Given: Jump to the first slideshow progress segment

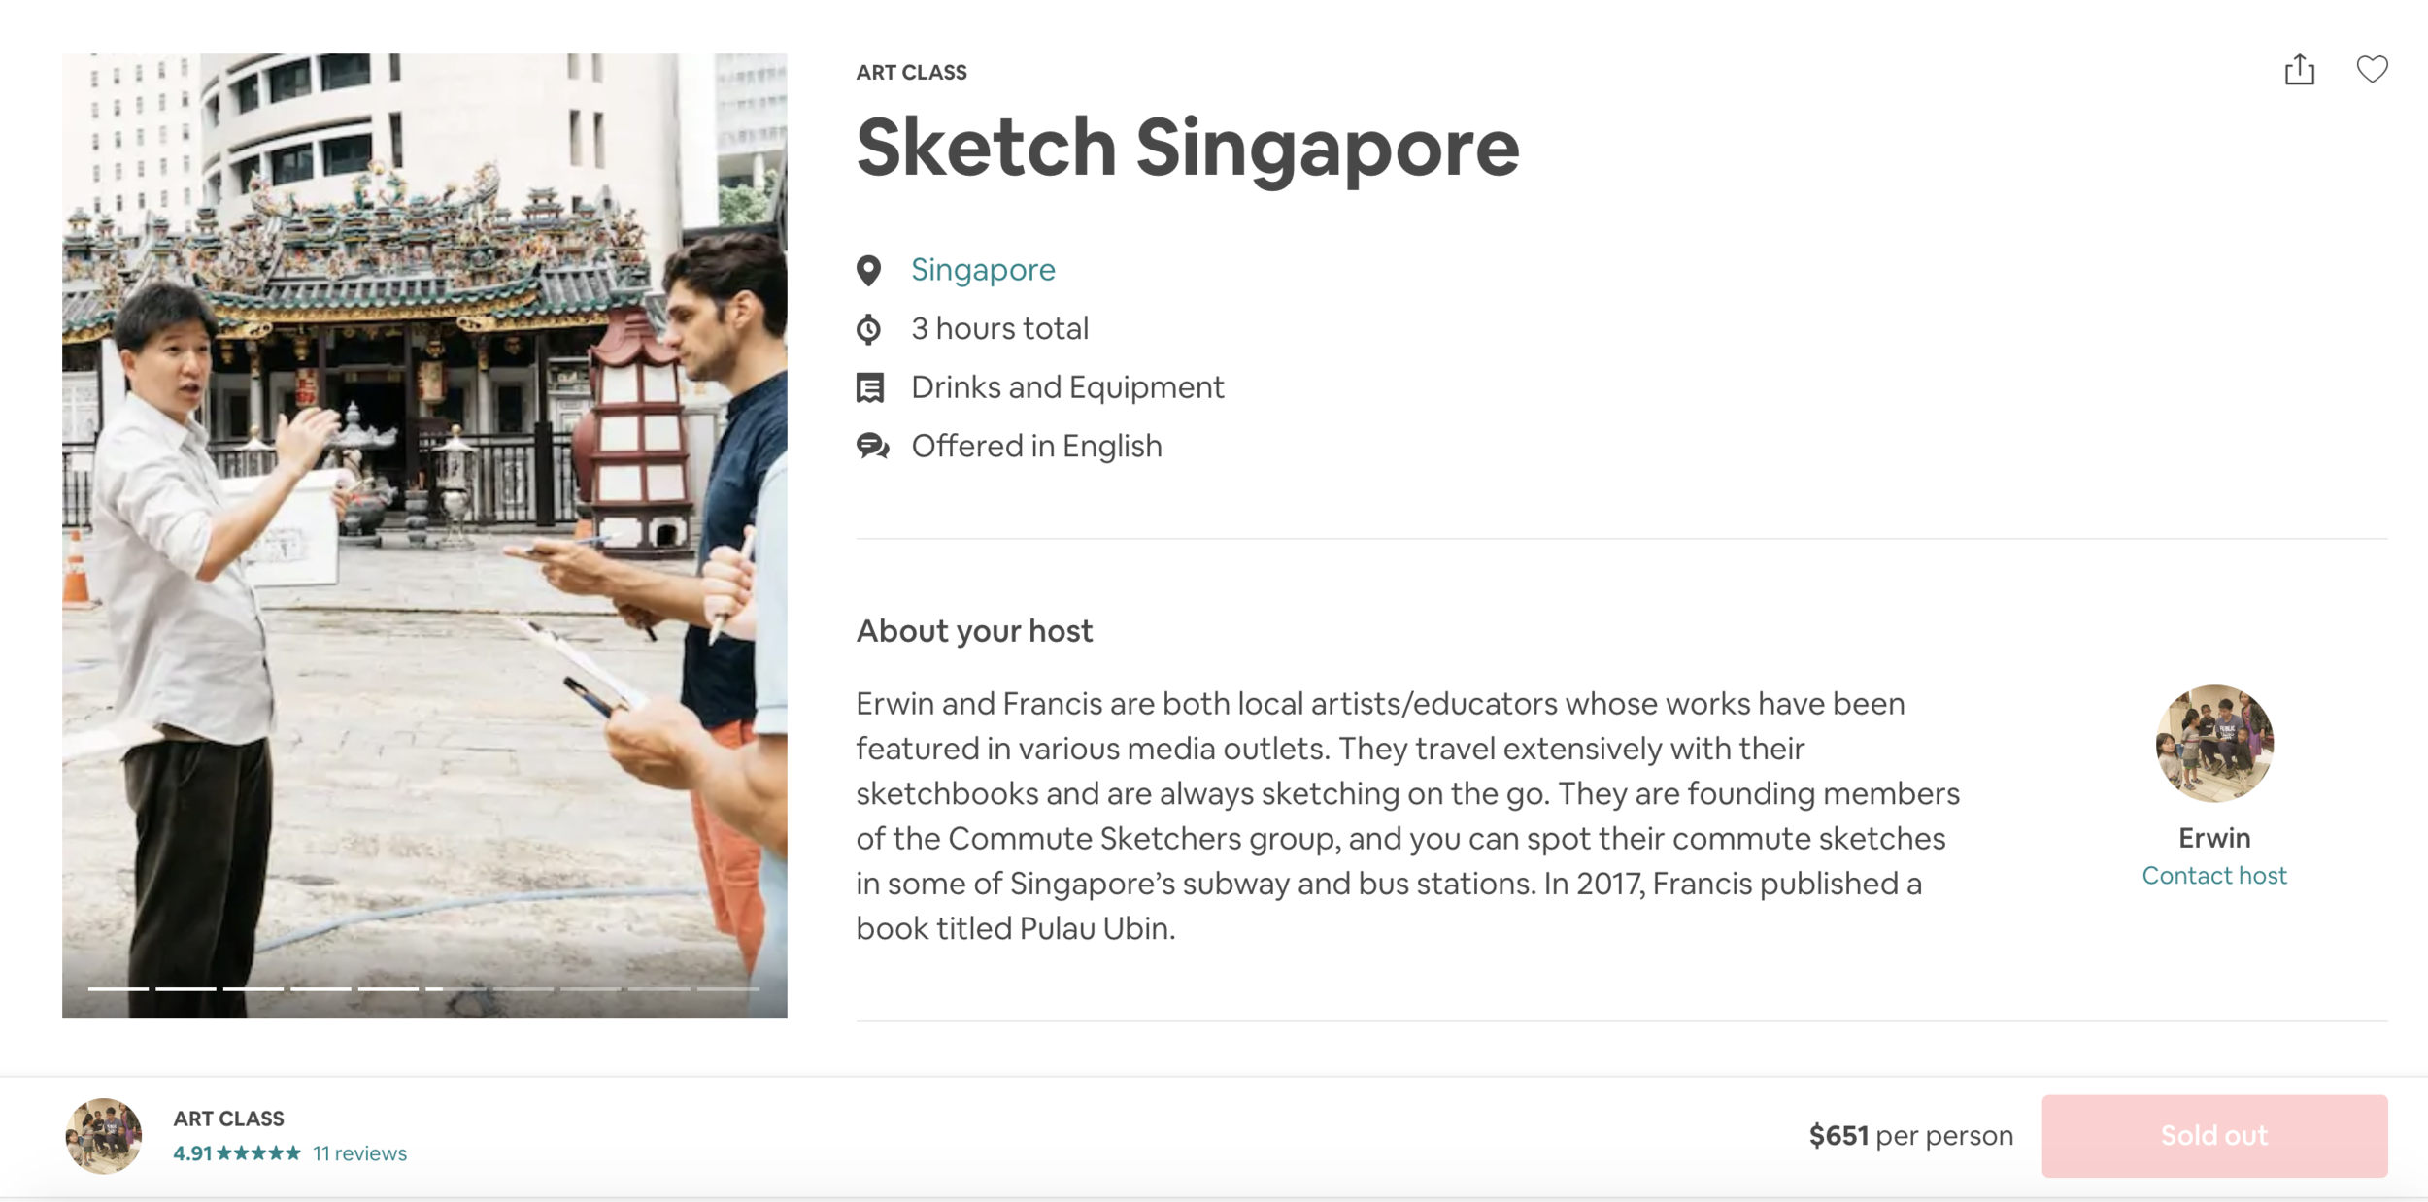Looking at the screenshot, I should [x=118, y=988].
